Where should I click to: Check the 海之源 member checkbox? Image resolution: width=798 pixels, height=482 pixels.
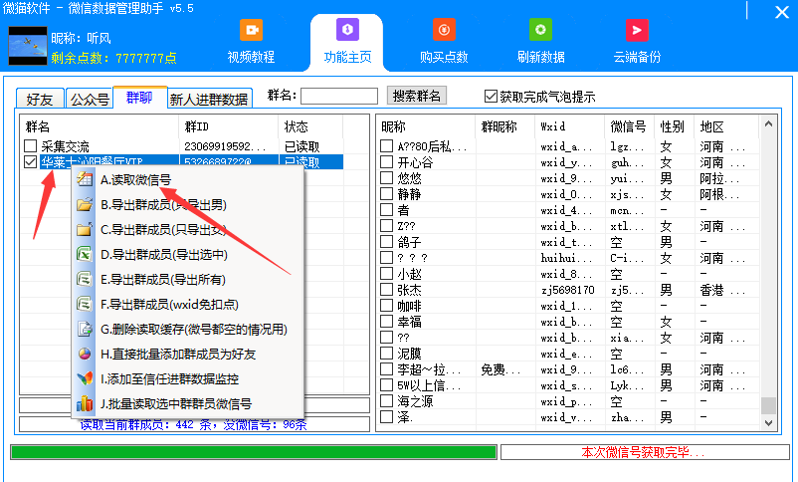387,401
